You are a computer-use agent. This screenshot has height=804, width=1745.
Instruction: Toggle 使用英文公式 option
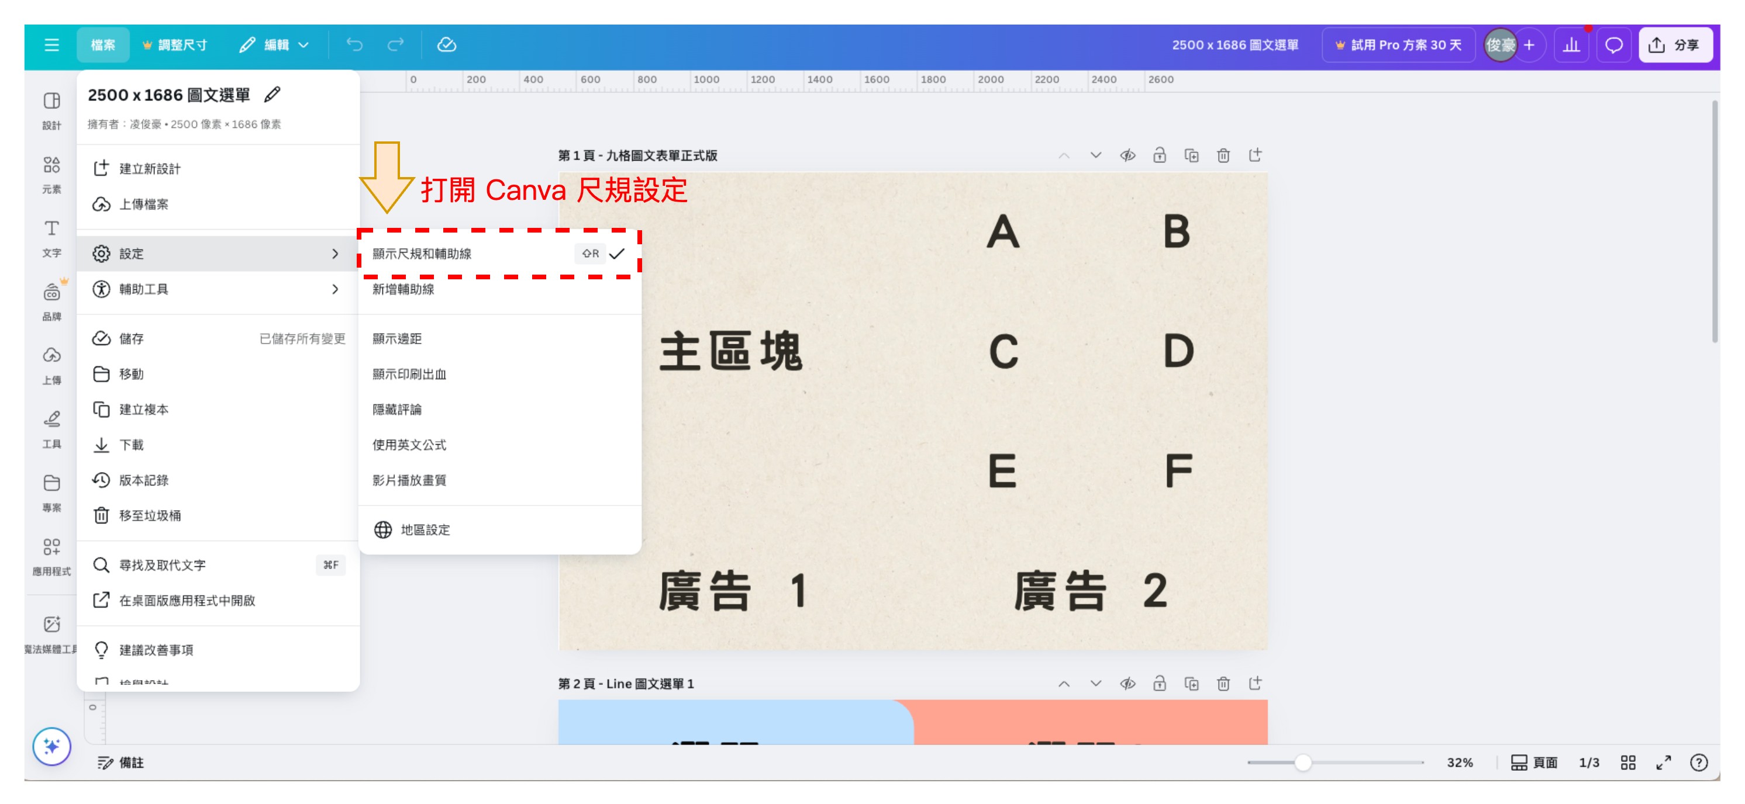click(500, 445)
